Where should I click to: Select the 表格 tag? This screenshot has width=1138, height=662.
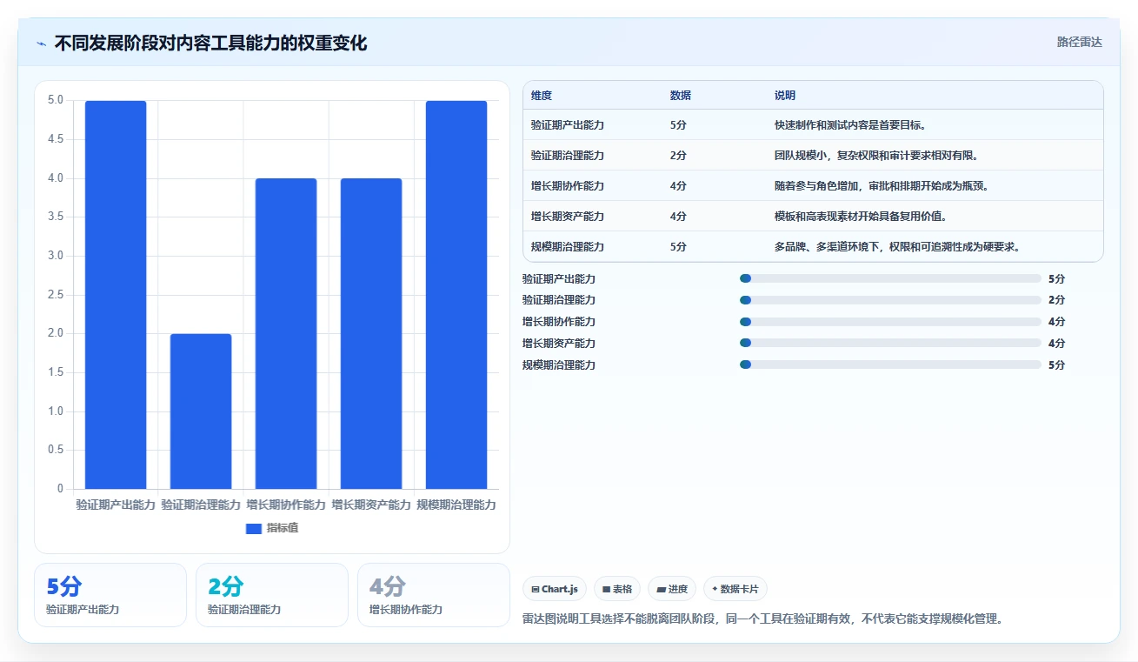pos(617,589)
